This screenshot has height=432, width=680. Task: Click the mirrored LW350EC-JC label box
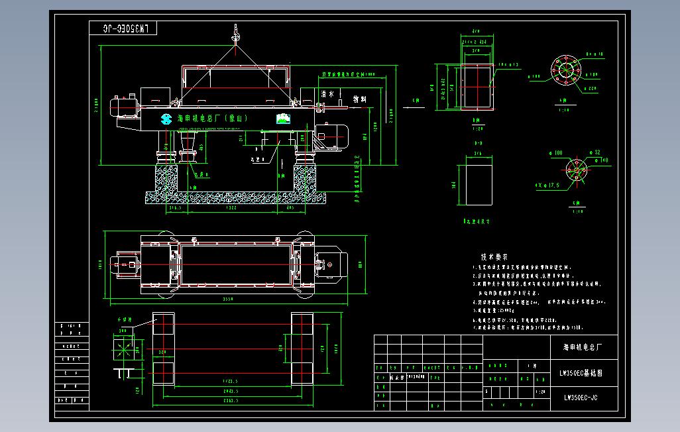[123, 28]
